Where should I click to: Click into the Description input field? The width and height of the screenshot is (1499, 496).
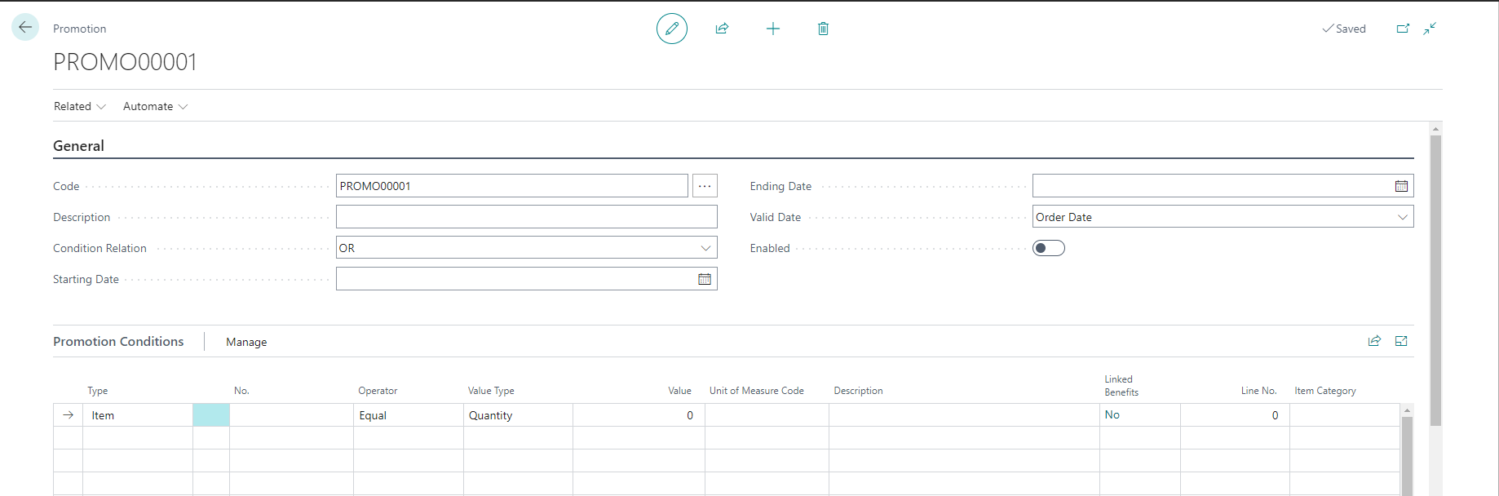point(526,217)
